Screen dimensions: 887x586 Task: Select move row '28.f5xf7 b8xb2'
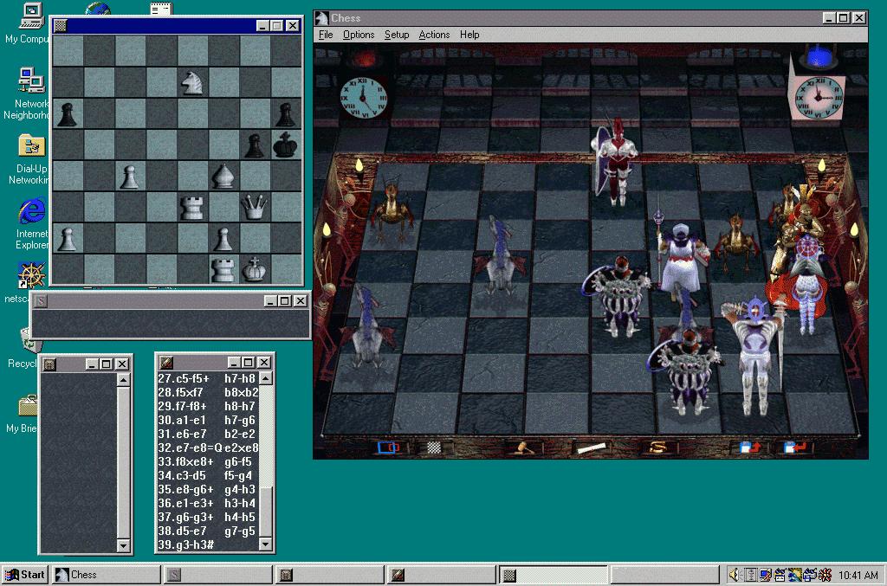click(x=207, y=393)
